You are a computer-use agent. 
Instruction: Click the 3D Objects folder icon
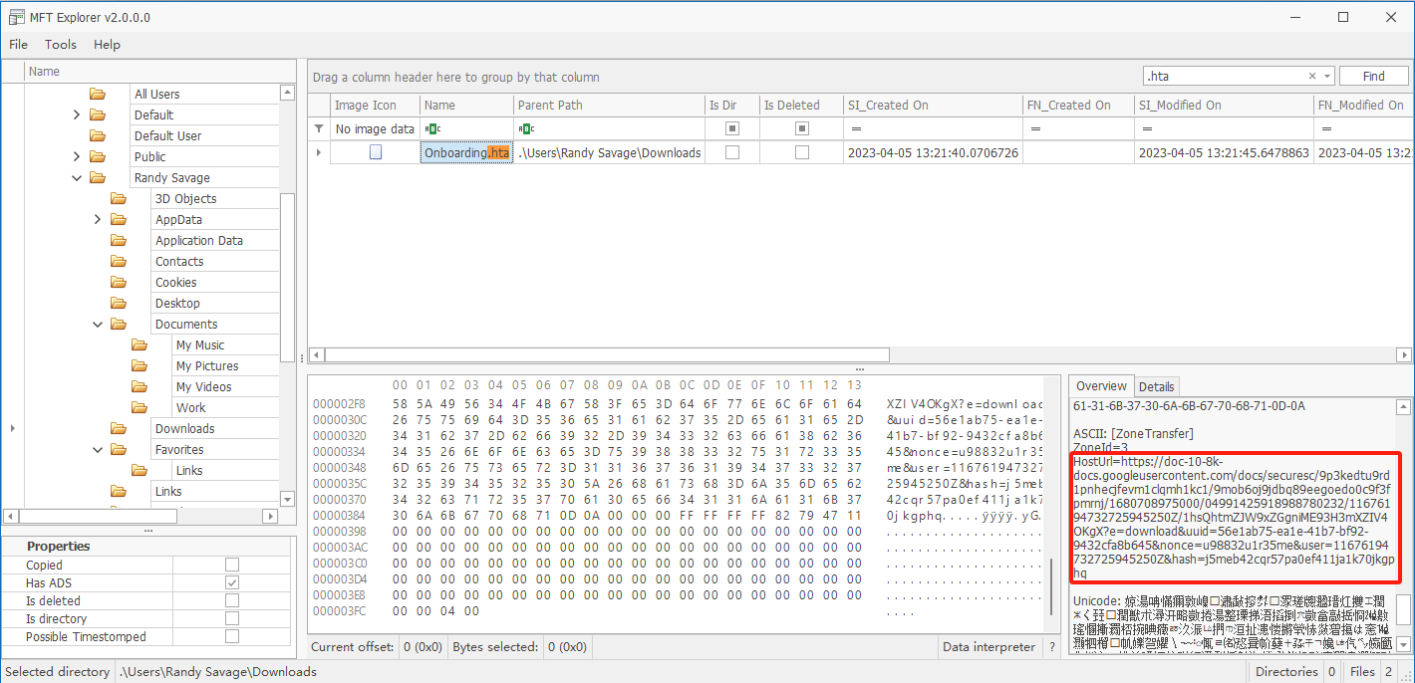click(x=118, y=198)
